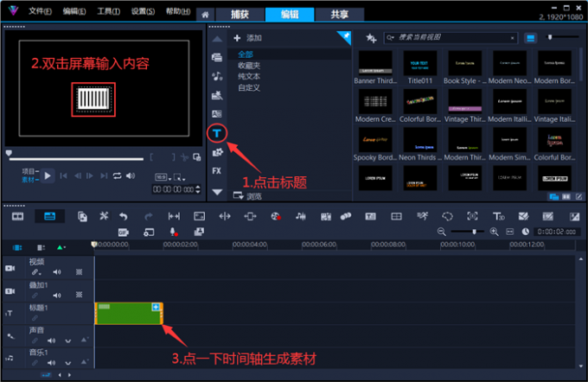The image size is (588, 382).
Task: Fit project in timeline window
Action: tap(510, 232)
